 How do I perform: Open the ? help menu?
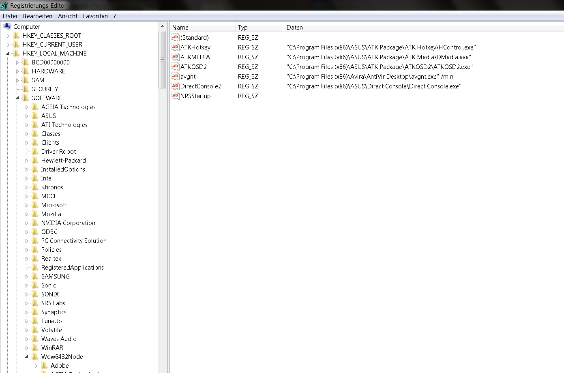[x=115, y=16]
